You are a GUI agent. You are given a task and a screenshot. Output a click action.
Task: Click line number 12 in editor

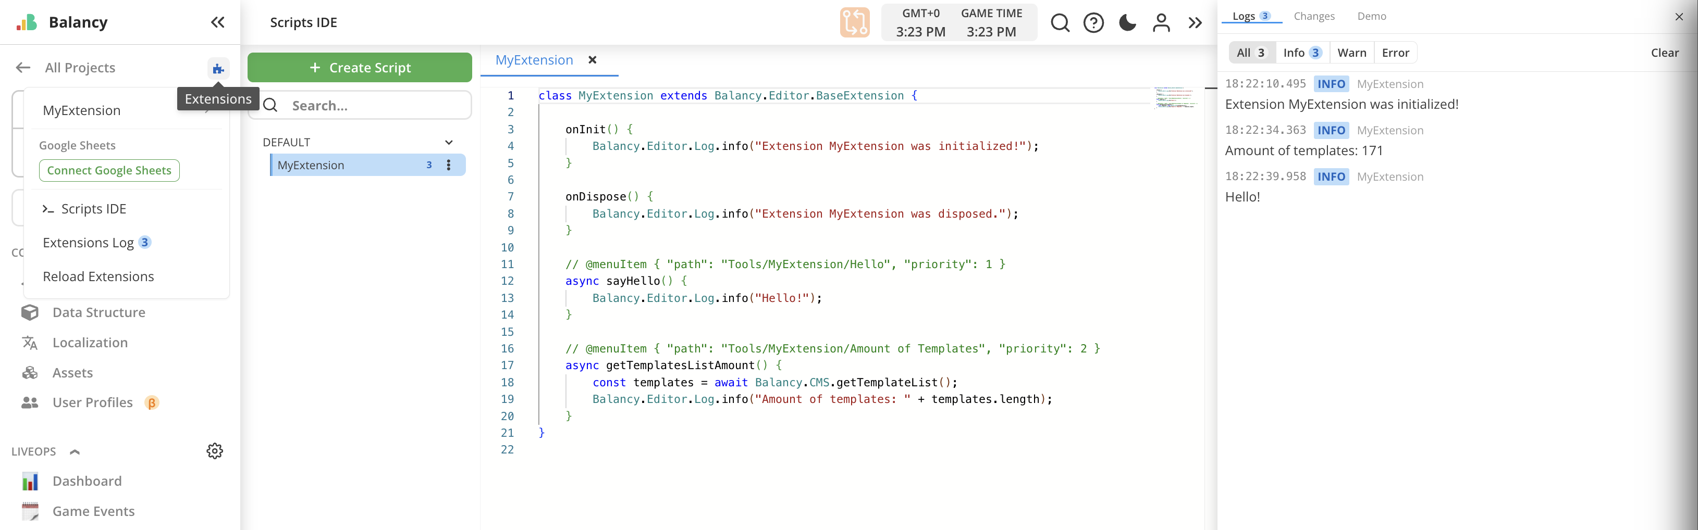coord(507,281)
